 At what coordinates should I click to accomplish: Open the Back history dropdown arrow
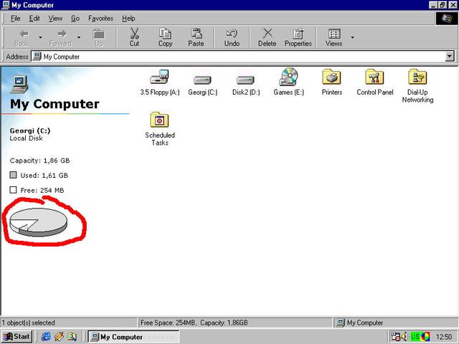click(x=40, y=37)
